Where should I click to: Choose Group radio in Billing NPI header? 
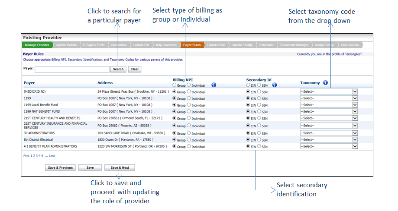(175, 85)
